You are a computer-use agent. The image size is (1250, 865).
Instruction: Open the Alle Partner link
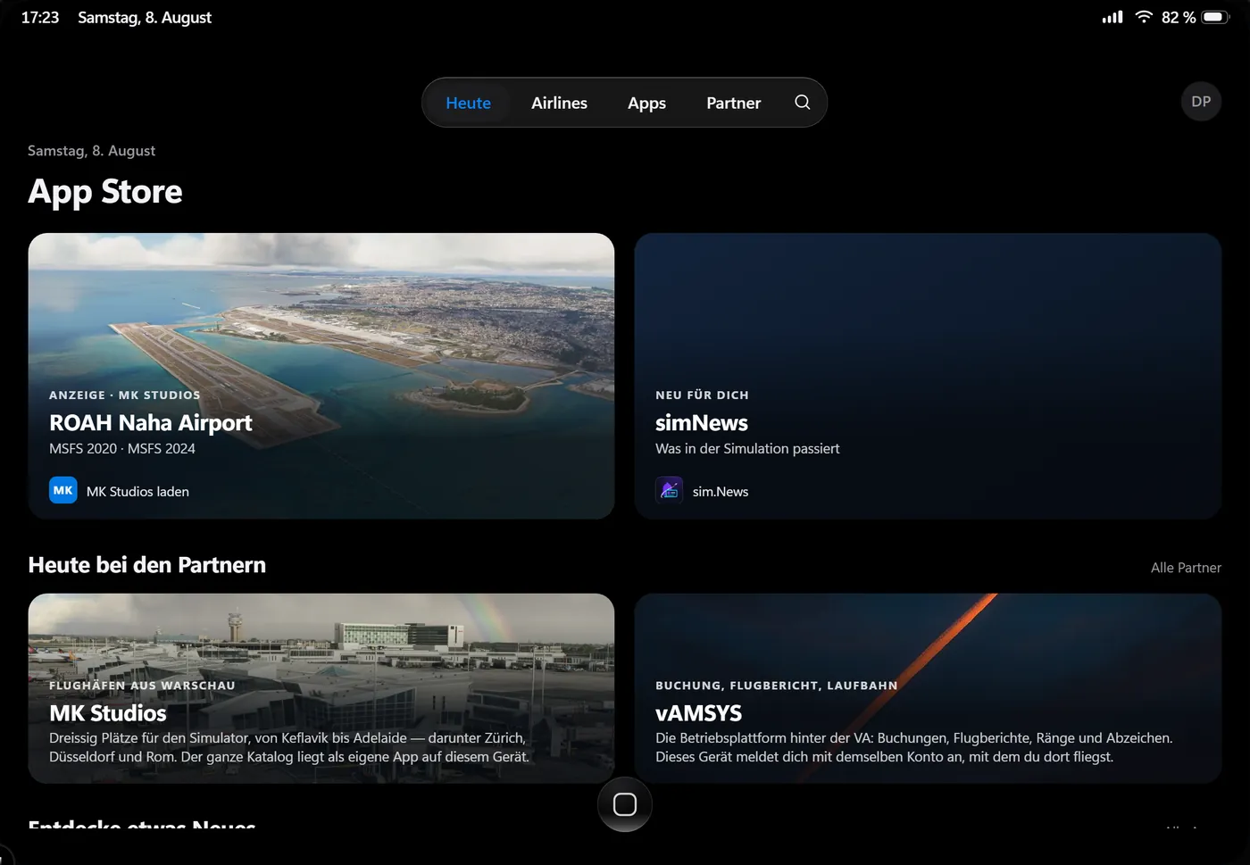pos(1186,568)
